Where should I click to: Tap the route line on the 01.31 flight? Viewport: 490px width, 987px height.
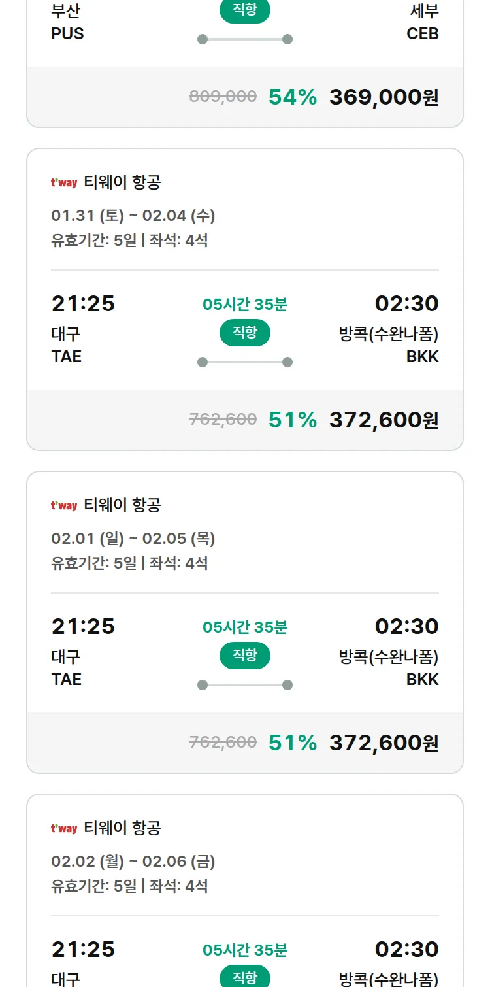[244, 362]
